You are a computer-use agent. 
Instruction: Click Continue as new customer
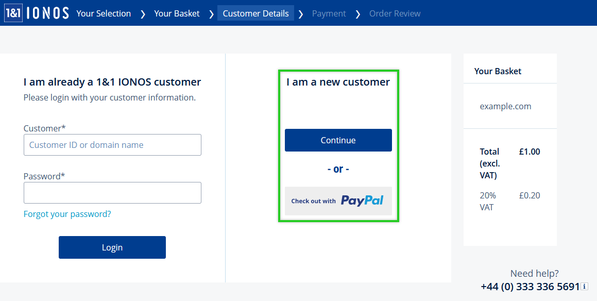338,140
